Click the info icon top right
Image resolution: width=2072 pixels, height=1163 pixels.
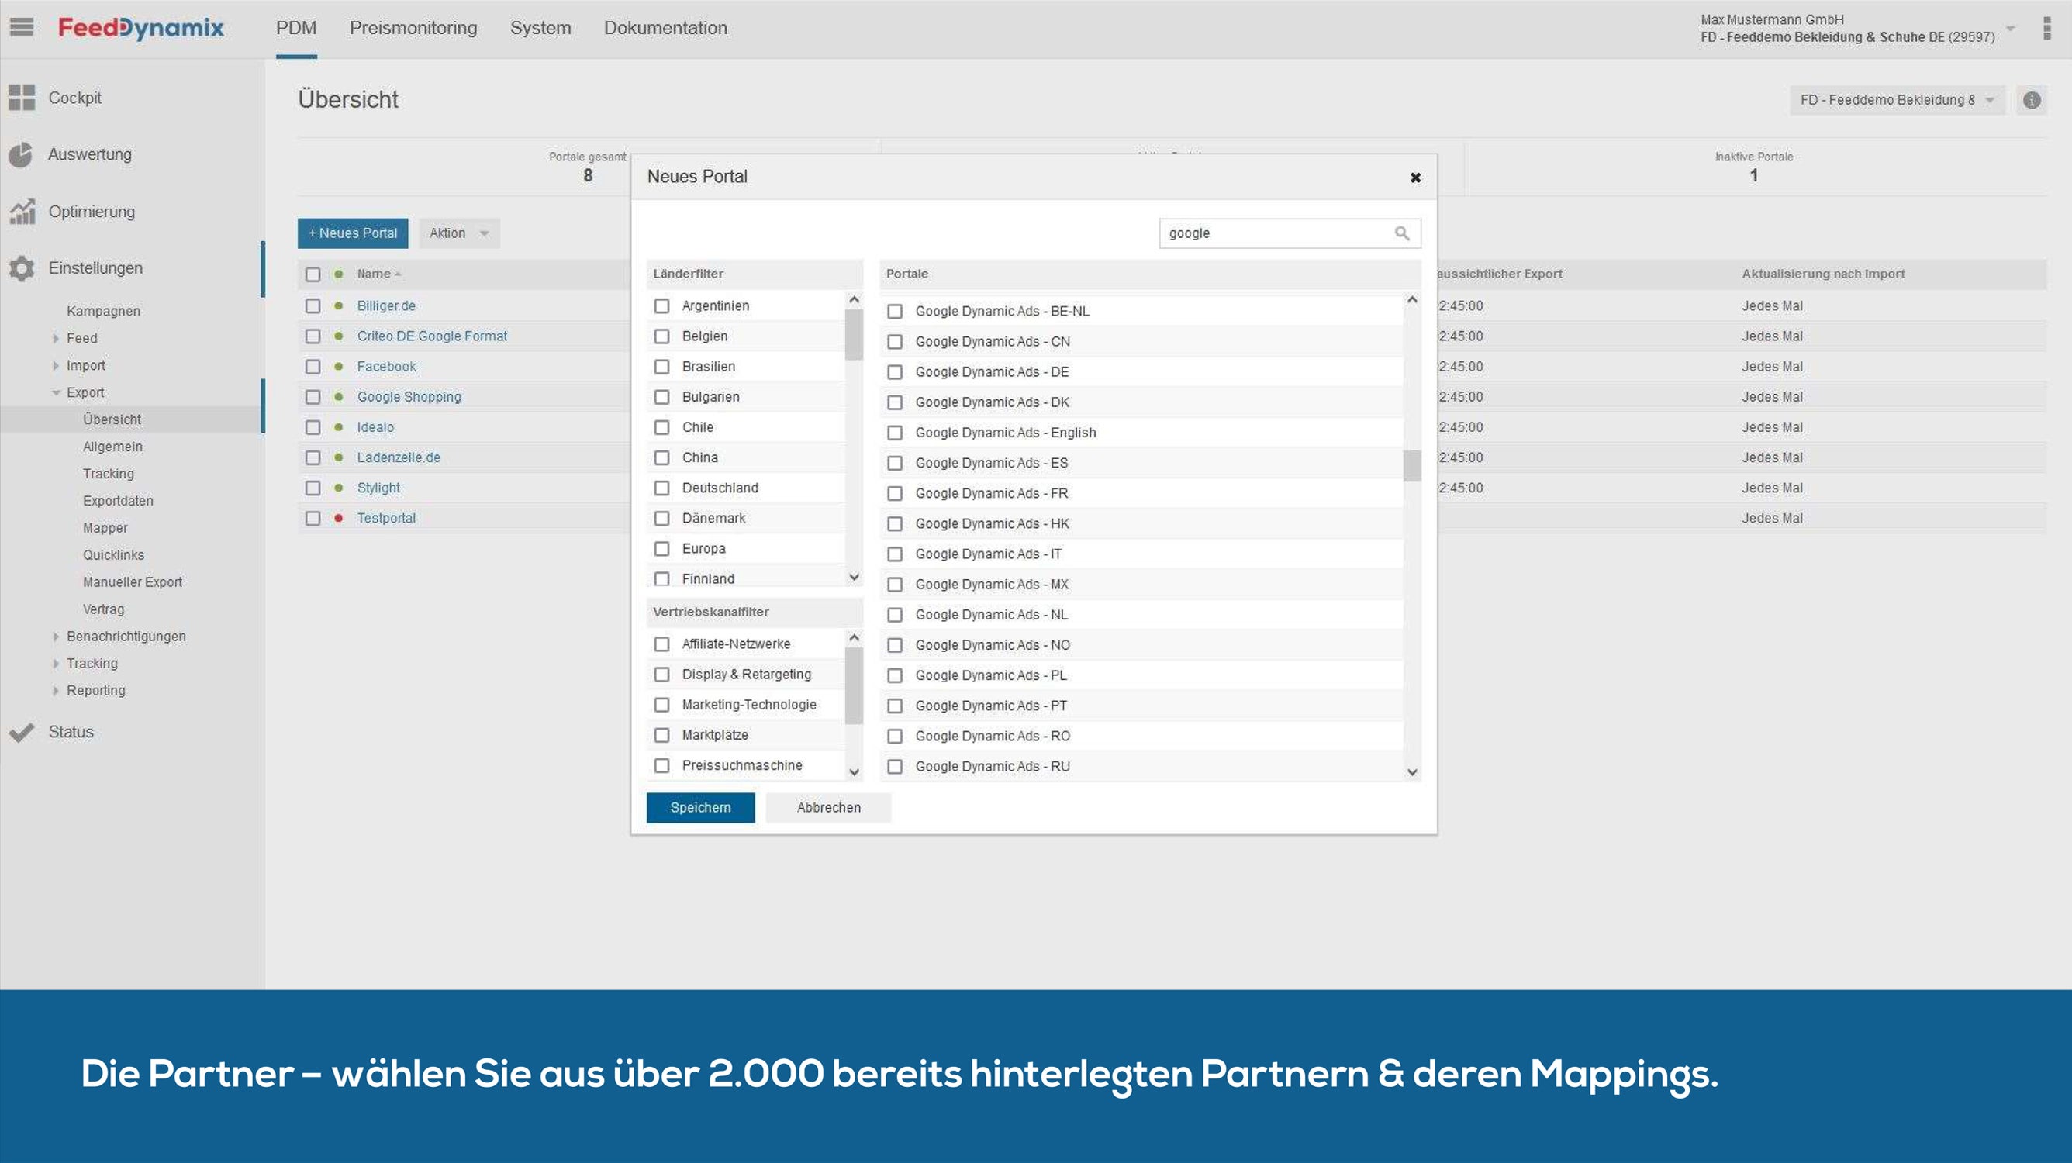pyautogui.click(x=2031, y=100)
